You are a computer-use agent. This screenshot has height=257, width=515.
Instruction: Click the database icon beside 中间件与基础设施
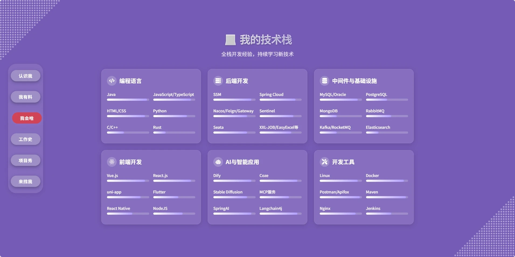325,81
